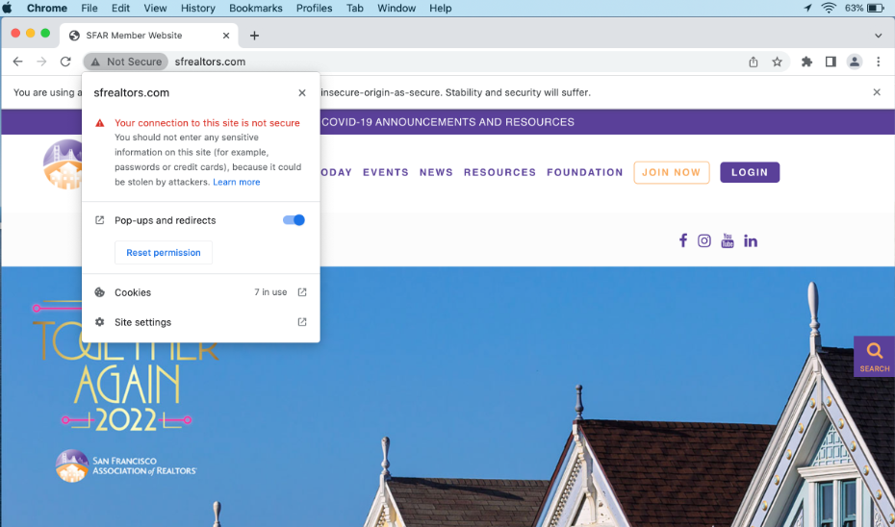Toggle the side panel icon
Viewport: 895px width, 527px height.
coord(831,62)
